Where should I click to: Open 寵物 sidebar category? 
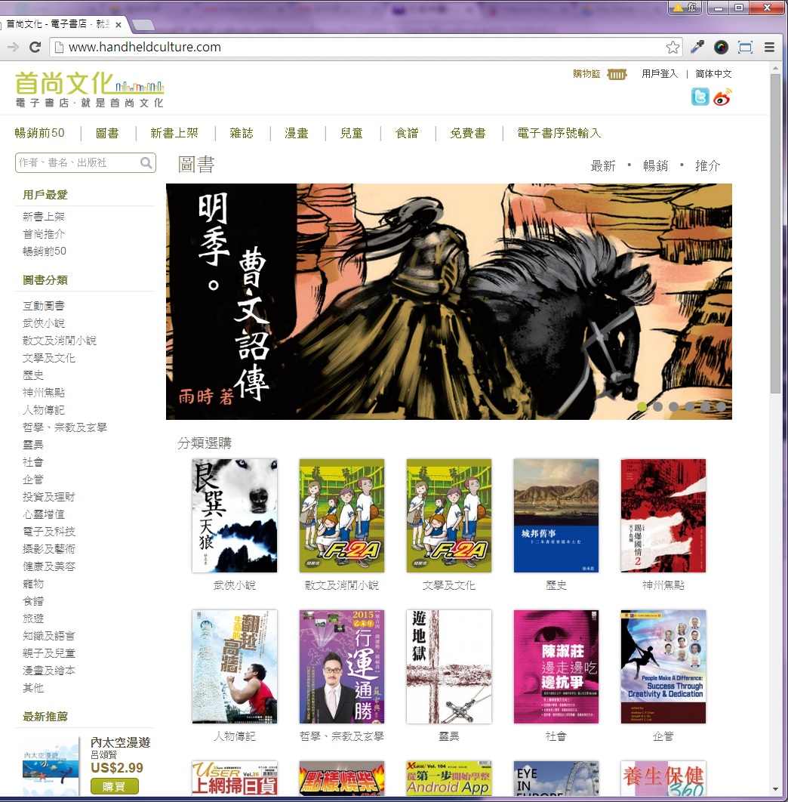pyautogui.click(x=33, y=584)
